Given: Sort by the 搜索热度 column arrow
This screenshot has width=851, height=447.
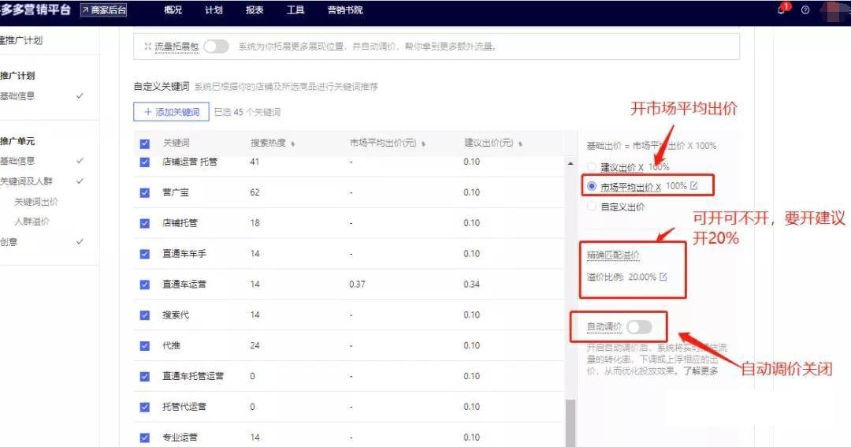Looking at the screenshot, I should 293,144.
